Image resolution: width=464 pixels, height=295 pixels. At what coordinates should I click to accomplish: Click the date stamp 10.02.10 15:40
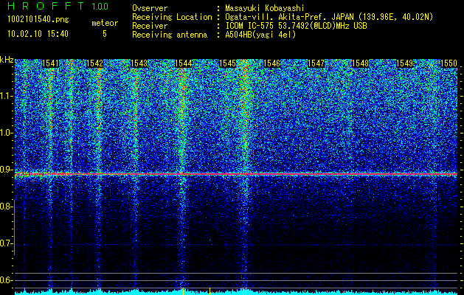point(38,34)
